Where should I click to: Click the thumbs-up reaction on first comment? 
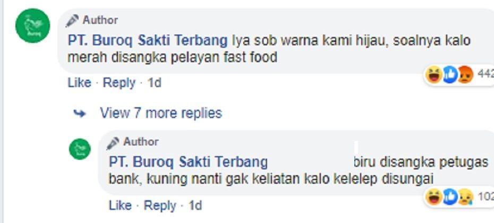[x=450, y=75]
